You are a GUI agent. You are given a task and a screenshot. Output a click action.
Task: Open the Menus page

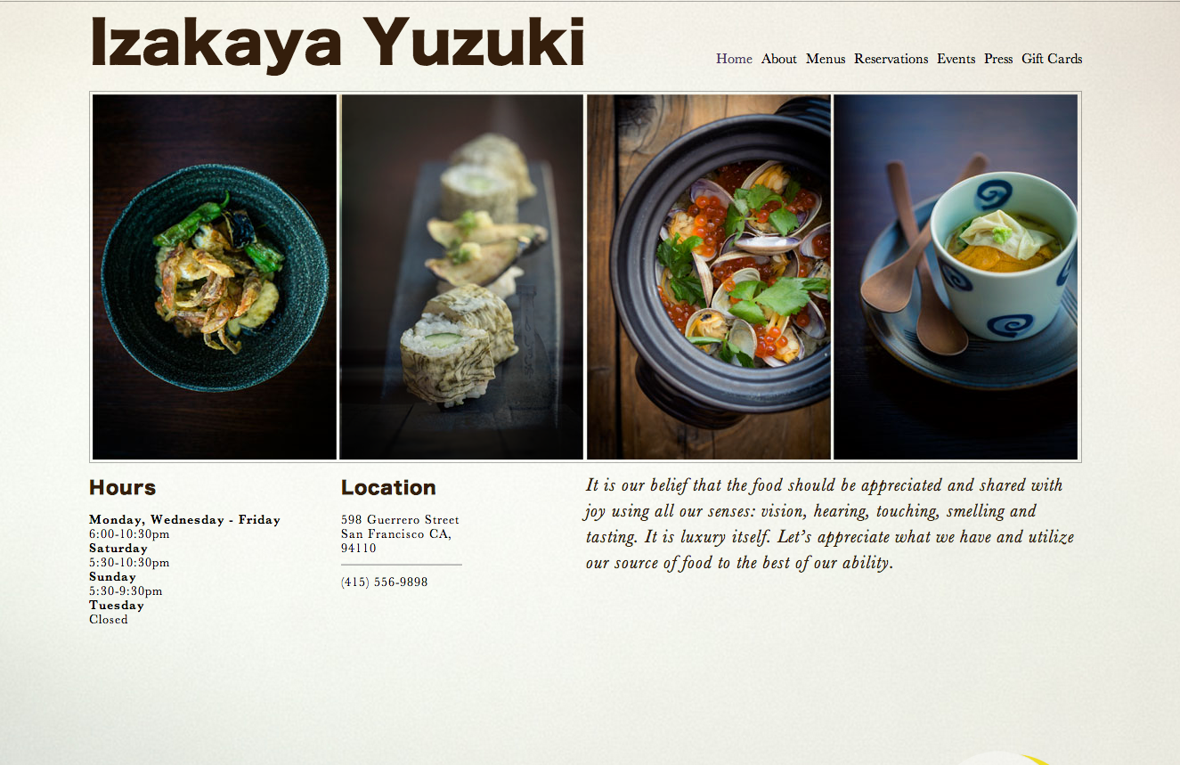pos(826,59)
